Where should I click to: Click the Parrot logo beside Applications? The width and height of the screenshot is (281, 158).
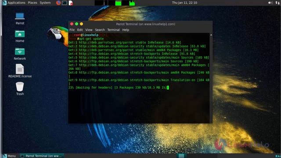4,3
